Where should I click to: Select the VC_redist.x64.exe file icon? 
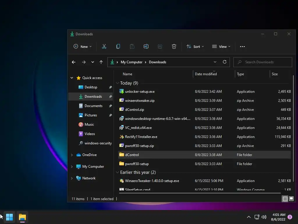(x=121, y=128)
